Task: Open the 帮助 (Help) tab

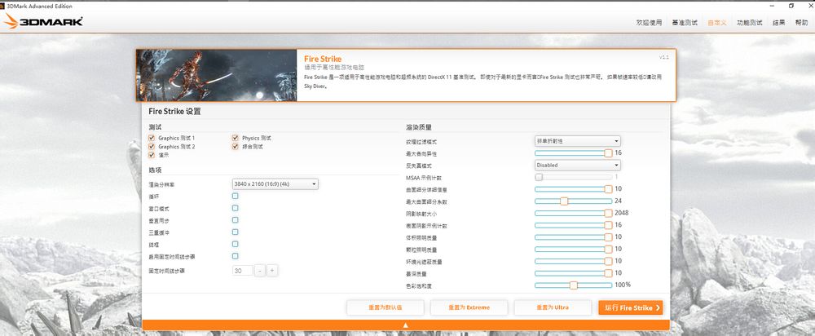Action: pos(801,23)
